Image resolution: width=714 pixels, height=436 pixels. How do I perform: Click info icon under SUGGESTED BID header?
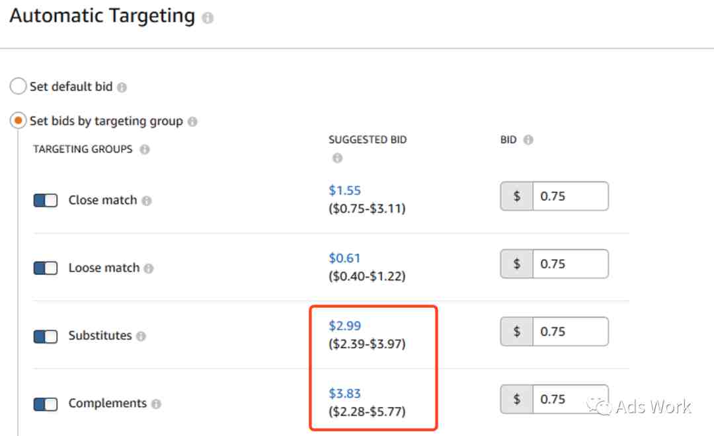point(337,159)
